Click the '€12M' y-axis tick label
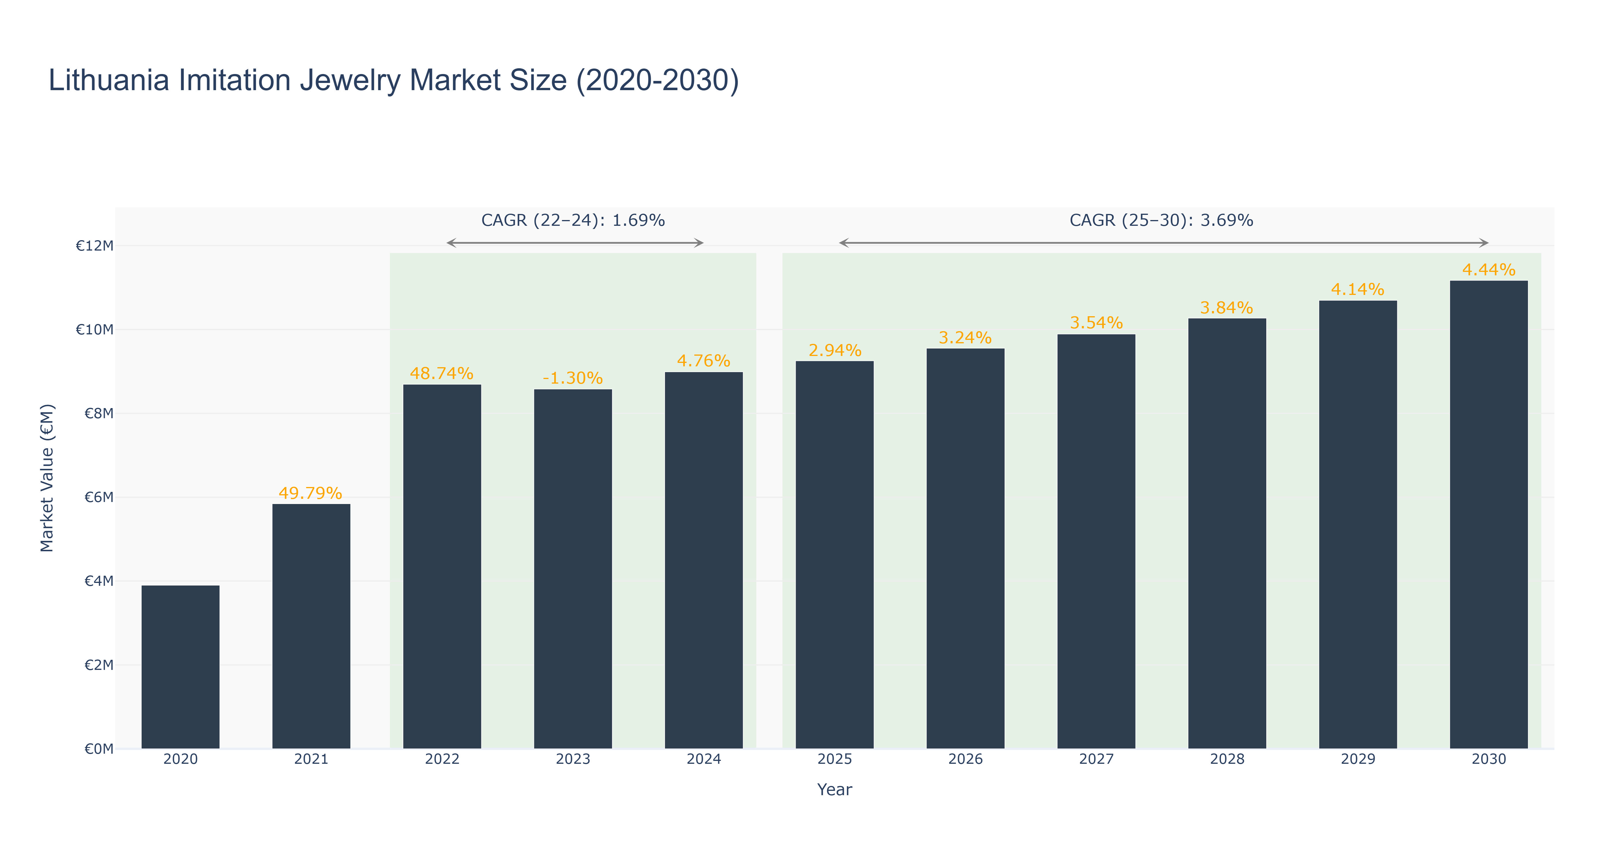1612x864 pixels. pos(94,245)
